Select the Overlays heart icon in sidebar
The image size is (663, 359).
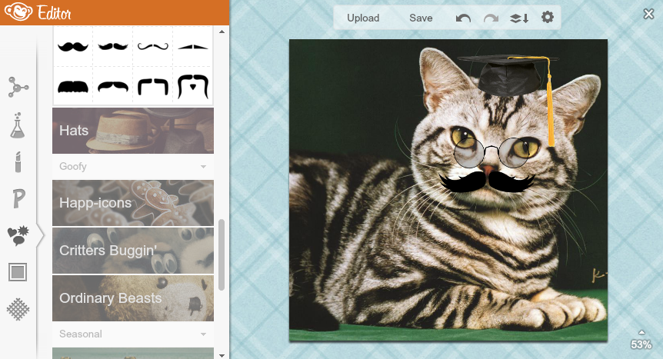click(18, 235)
